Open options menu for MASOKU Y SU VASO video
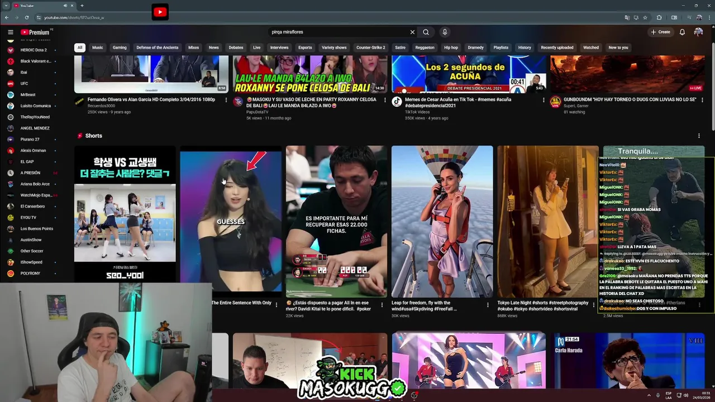This screenshot has height=402, width=715. [385, 100]
